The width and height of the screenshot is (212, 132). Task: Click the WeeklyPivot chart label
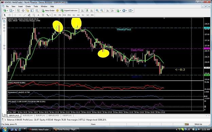point(124,29)
